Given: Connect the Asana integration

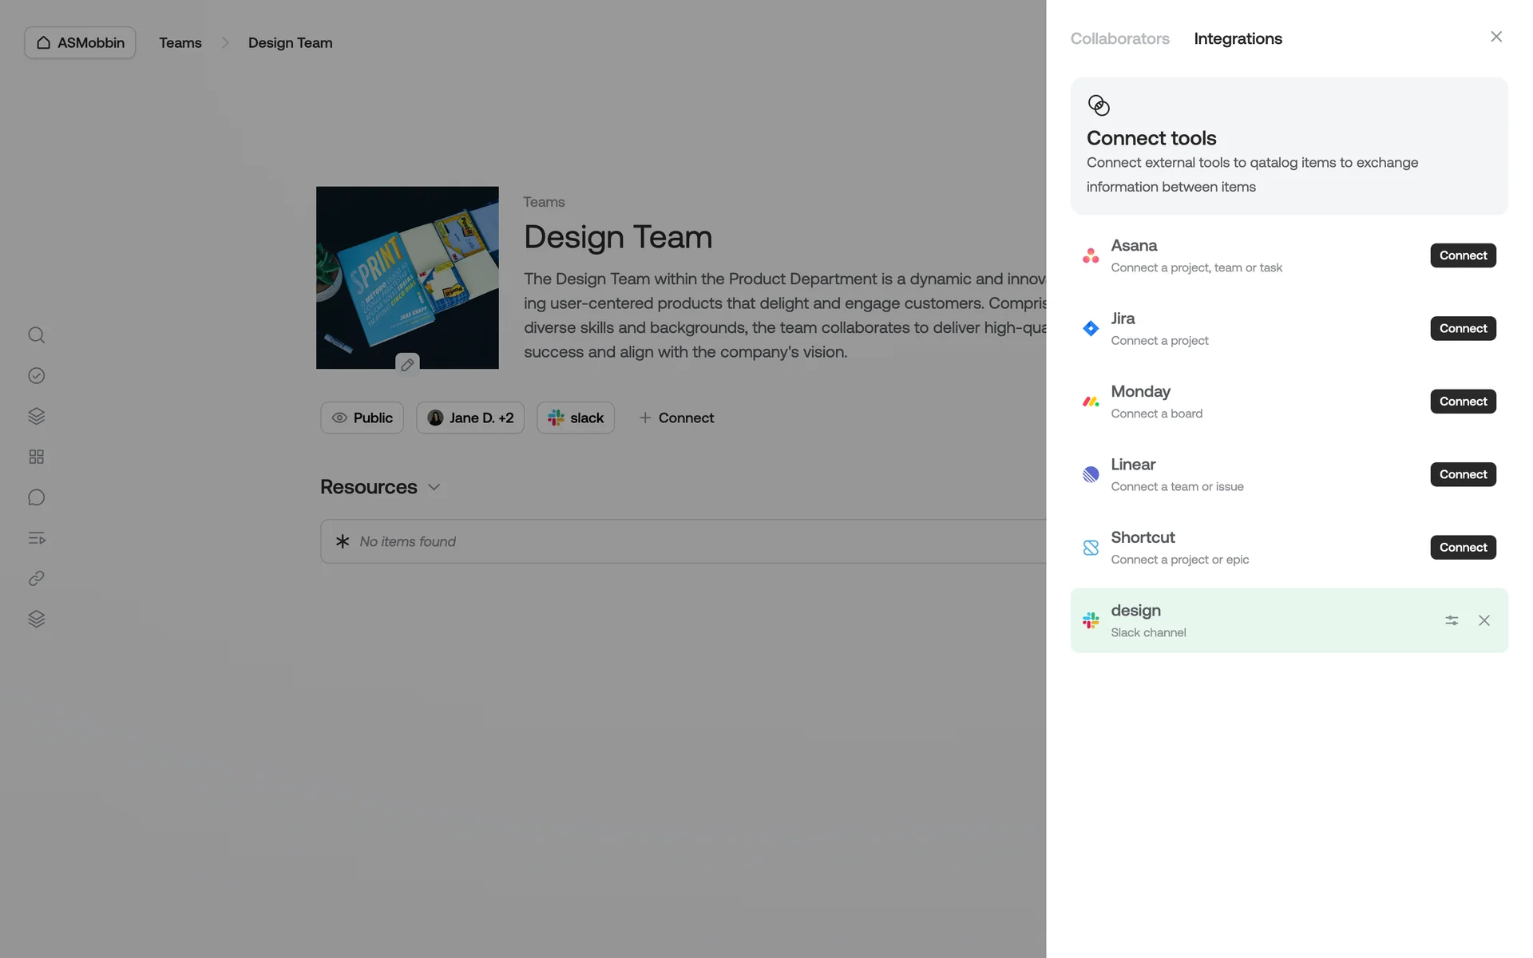Looking at the screenshot, I should click(1463, 255).
